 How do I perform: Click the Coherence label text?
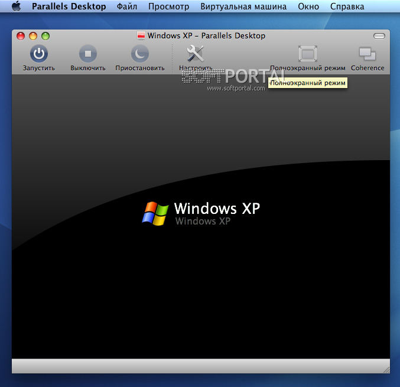(368, 68)
